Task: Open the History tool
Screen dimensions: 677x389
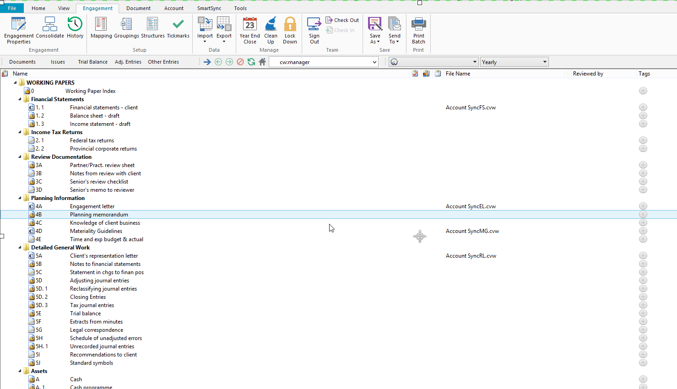Action: tap(75, 28)
